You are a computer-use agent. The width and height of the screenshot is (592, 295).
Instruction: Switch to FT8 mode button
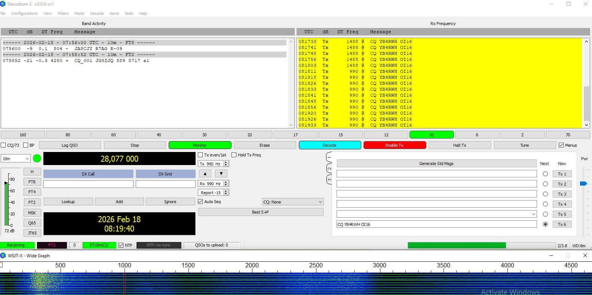(x=32, y=182)
